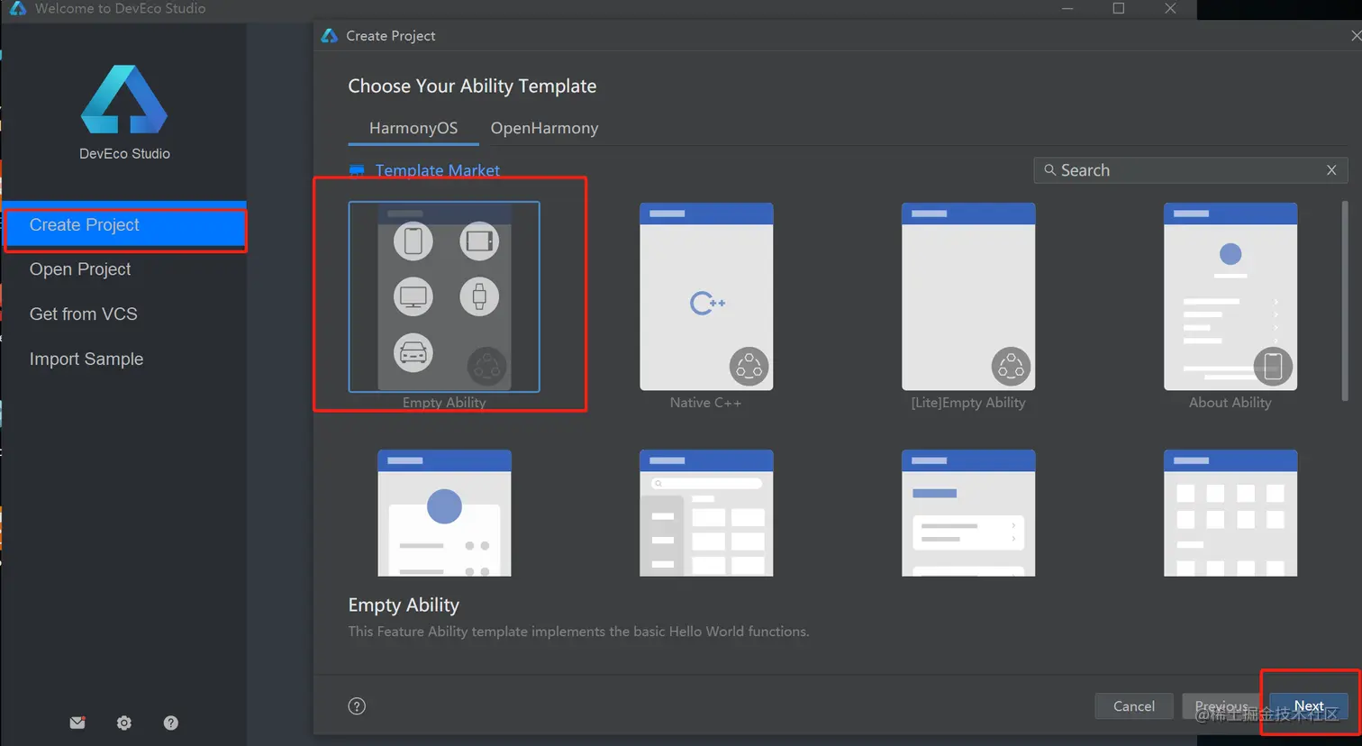Click the Next button
The width and height of the screenshot is (1362, 746).
1309,706
